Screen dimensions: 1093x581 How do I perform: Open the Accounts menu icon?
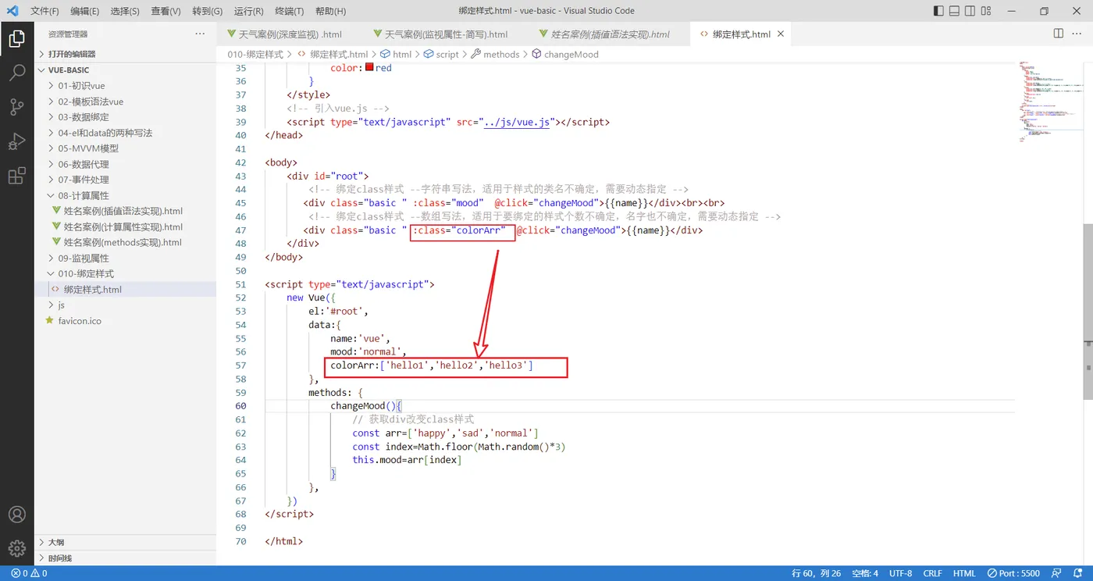(x=16, y=515)
